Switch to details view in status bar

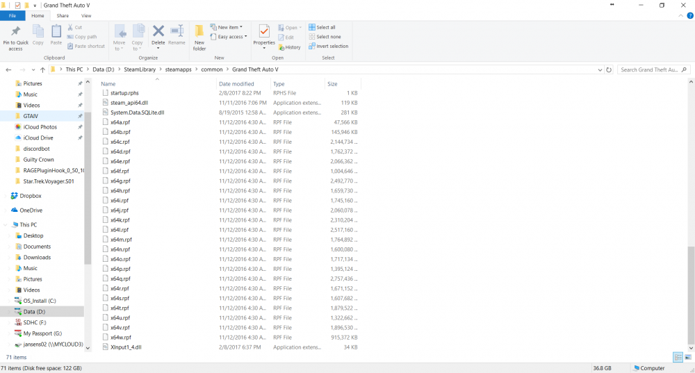point(678,357)
